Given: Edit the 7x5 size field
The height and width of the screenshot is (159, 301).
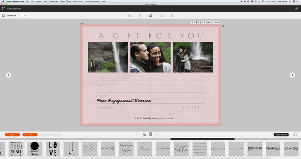Looking at the screenshot, I should click(25, 15).
